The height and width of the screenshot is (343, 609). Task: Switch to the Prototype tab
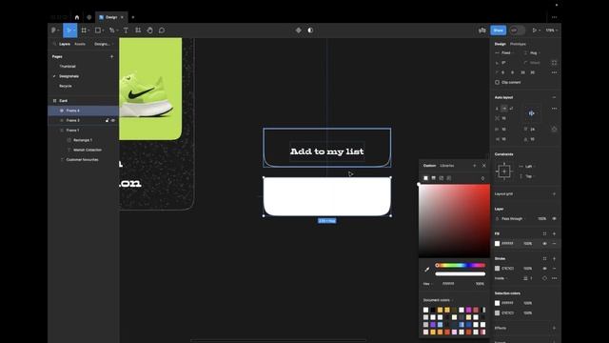click(x=518, y=44)
